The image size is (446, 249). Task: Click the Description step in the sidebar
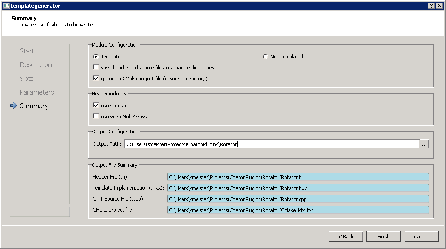click(36, 65)
